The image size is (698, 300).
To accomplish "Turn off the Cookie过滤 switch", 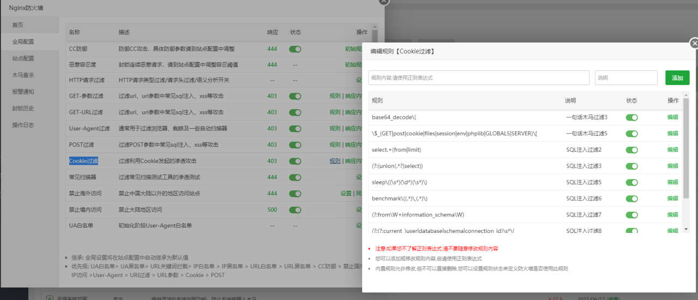I will [x=295, y=161].
